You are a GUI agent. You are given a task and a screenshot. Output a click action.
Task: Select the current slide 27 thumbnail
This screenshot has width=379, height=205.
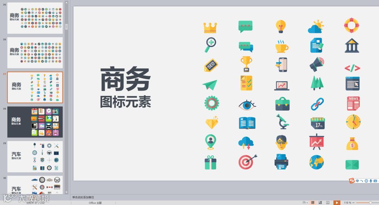(x=35, y=87)
